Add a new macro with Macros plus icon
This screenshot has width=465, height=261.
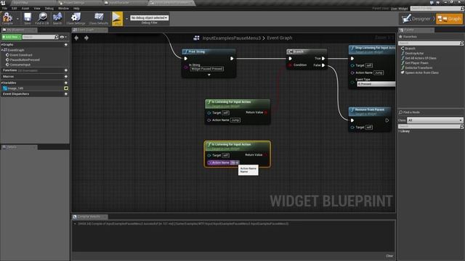(66, 77)
